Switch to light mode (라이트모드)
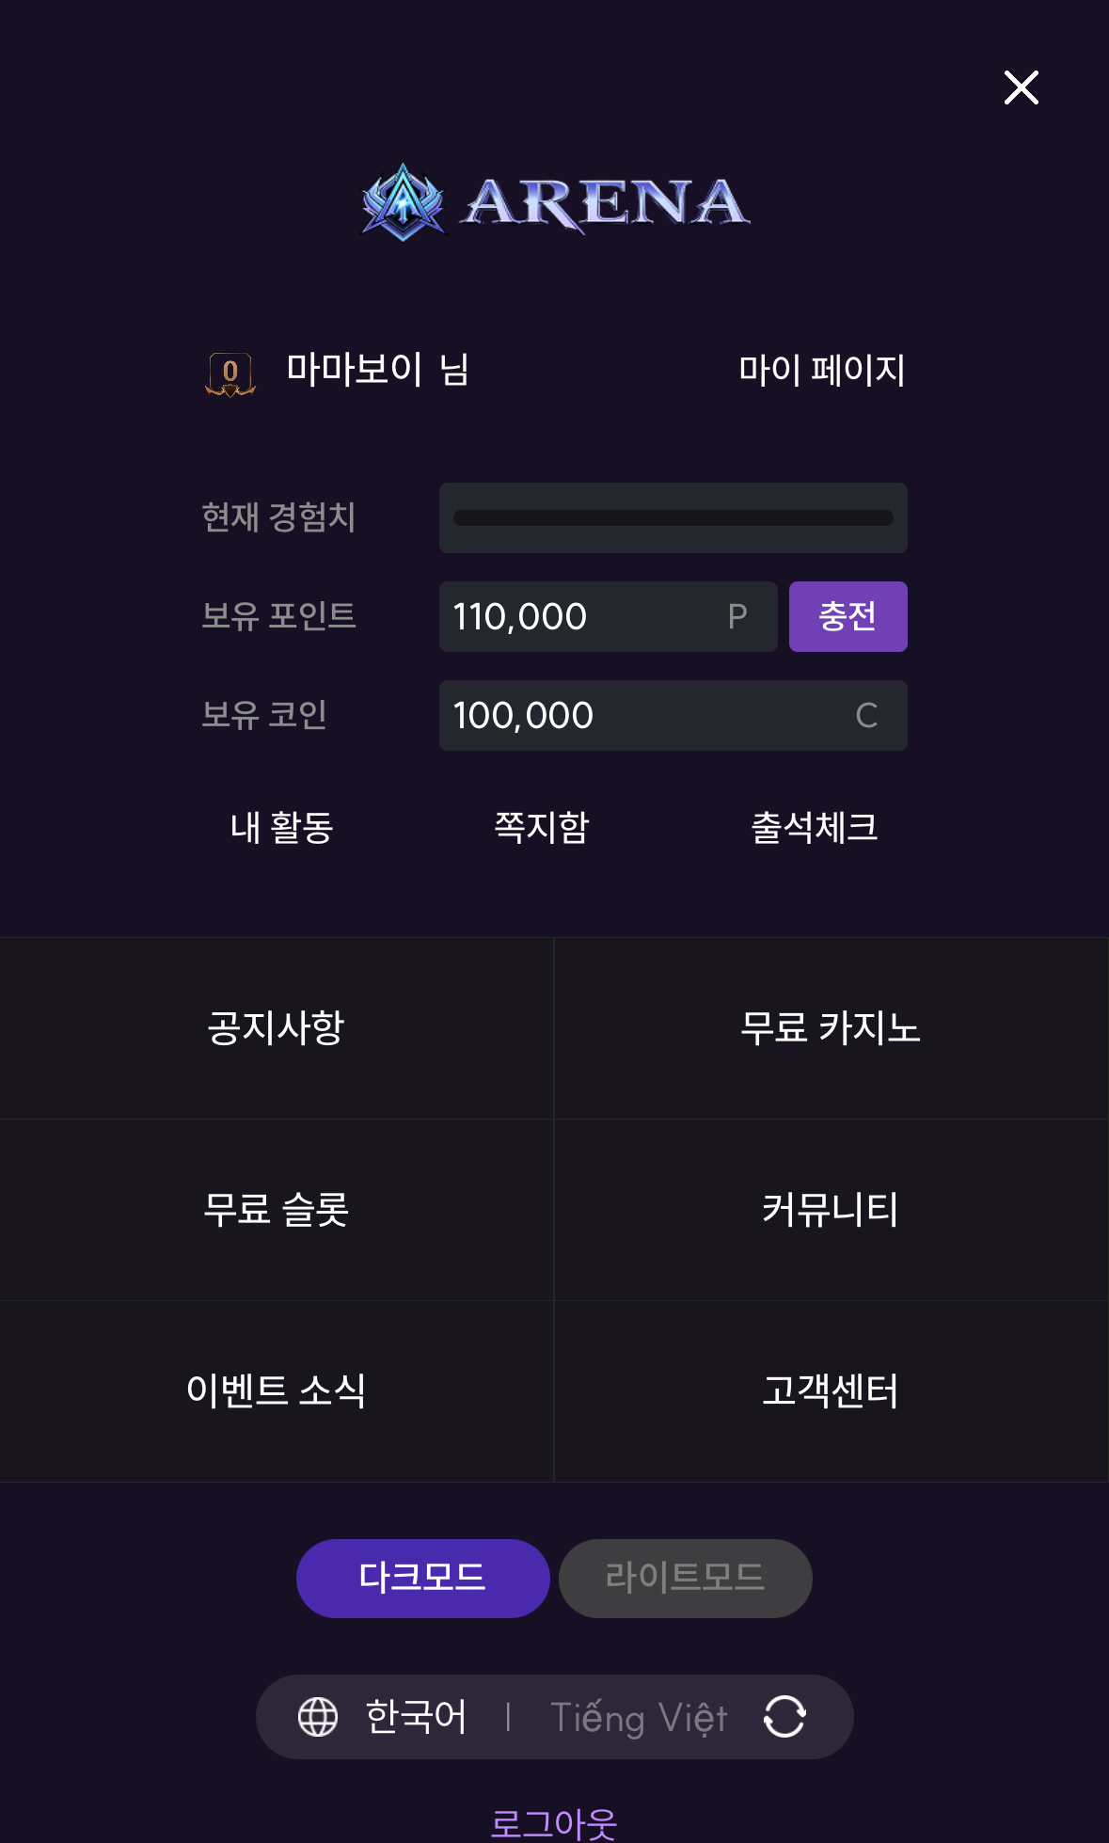Viewport: 1109px width, 1843px height. (685, 1578)
